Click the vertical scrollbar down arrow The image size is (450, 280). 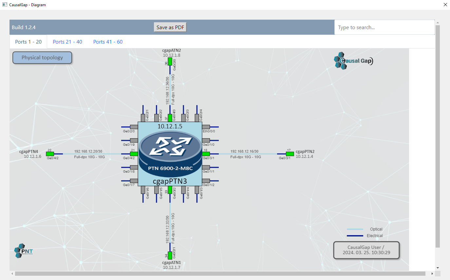coord(438,268)
